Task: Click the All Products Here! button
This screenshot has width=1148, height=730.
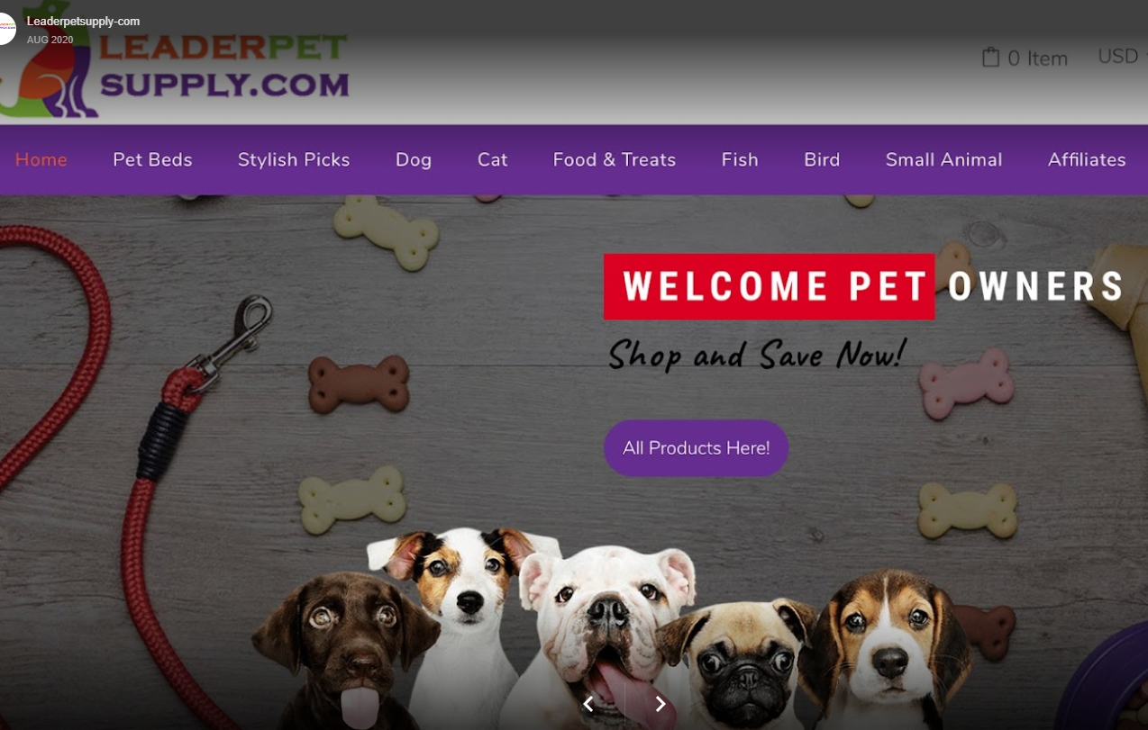Action: 696,447
